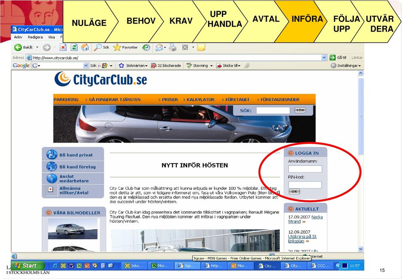The height and width of the screenshot is (279, 403).
Task: Open the Visa menu
Action: (x=51, y=37)
